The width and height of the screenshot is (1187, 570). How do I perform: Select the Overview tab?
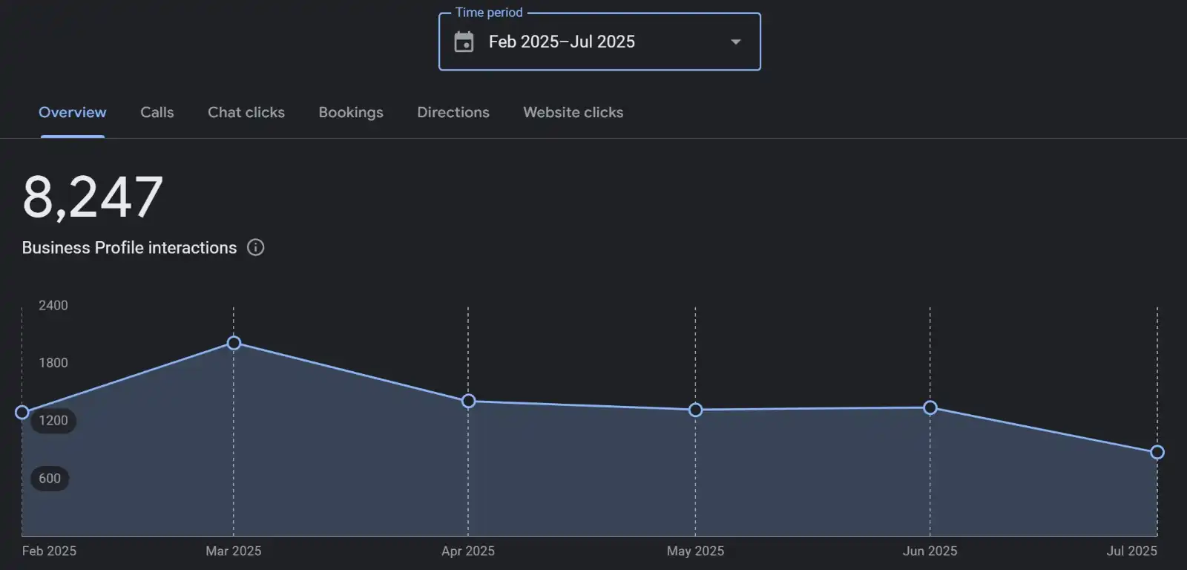[x=72, y=112]
